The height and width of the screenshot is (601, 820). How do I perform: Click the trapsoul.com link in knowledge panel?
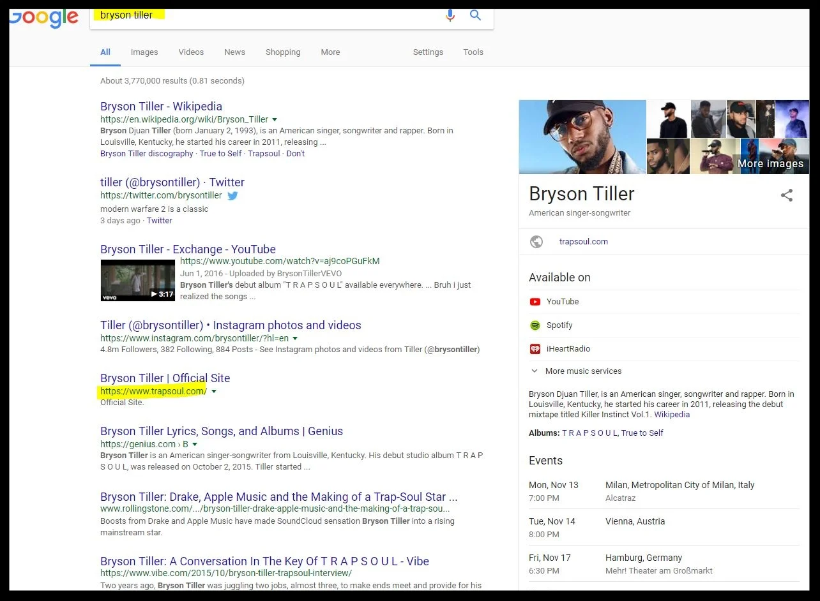pos(584,242)
